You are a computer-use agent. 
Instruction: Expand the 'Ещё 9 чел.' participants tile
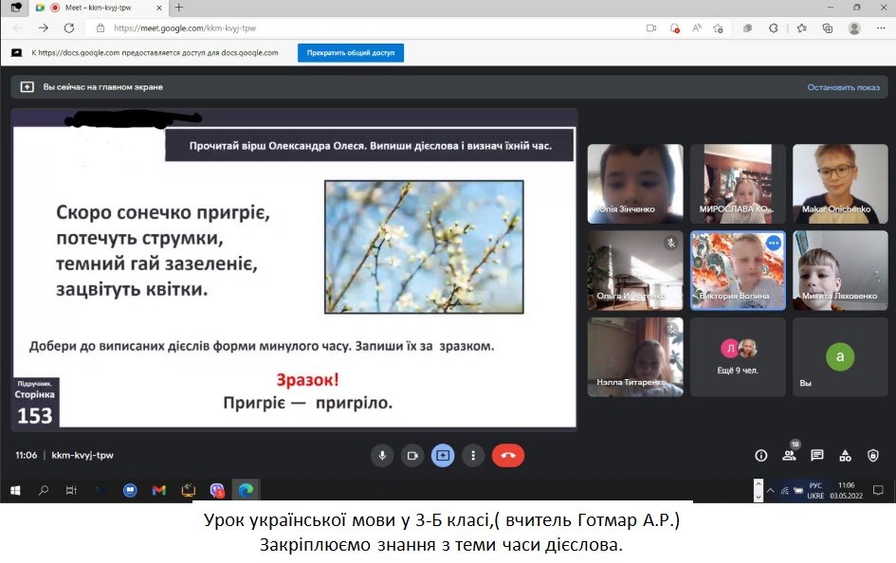[739, 356]
